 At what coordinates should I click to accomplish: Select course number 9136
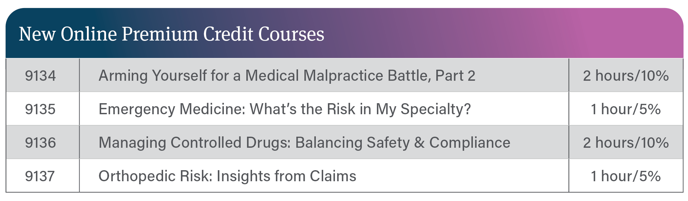[40, 143]
